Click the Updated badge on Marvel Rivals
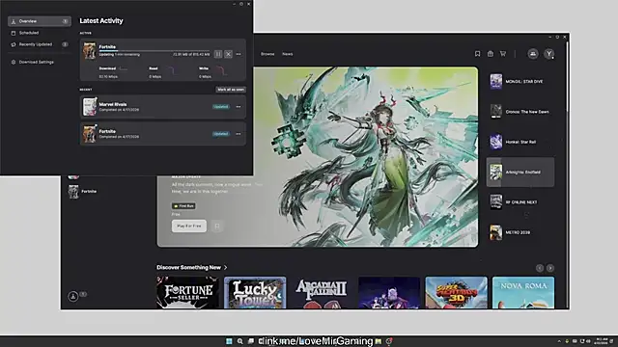The width and height of the screenshot is (618, 347). point(221,107)
